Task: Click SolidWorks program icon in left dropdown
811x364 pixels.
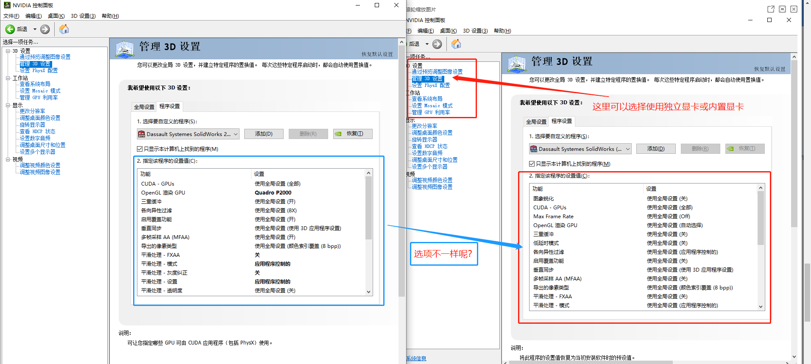Action: (x=142, y=134)
